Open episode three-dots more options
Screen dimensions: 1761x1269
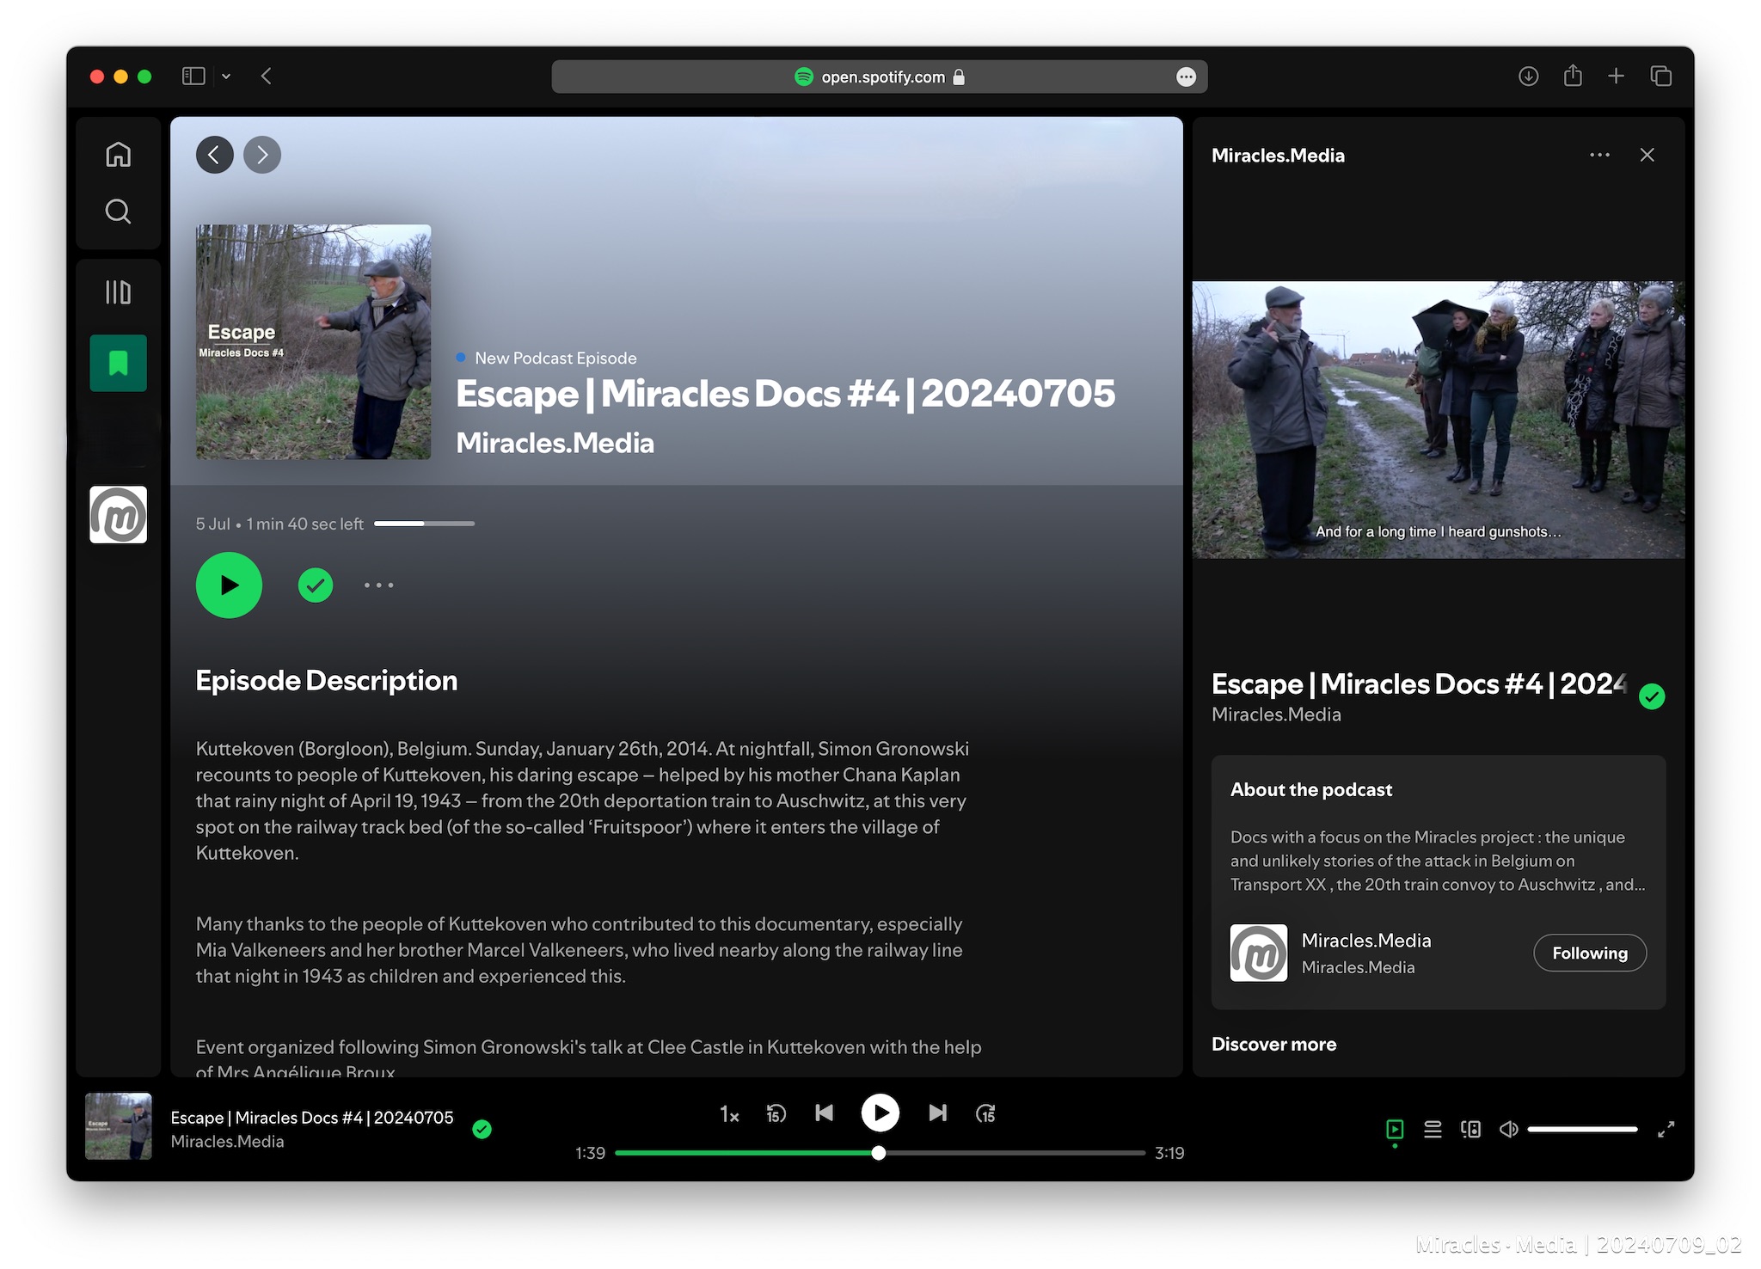tap(378, 585)
